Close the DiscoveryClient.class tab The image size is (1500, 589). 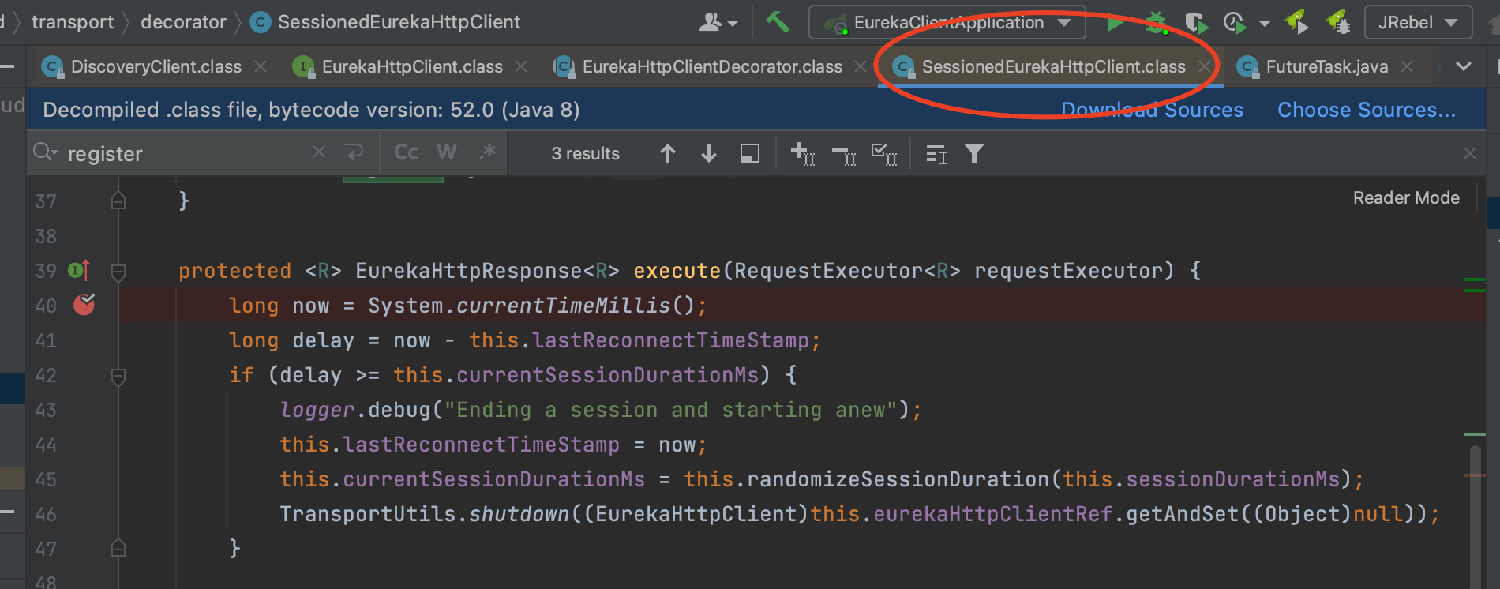coord(261,67)
